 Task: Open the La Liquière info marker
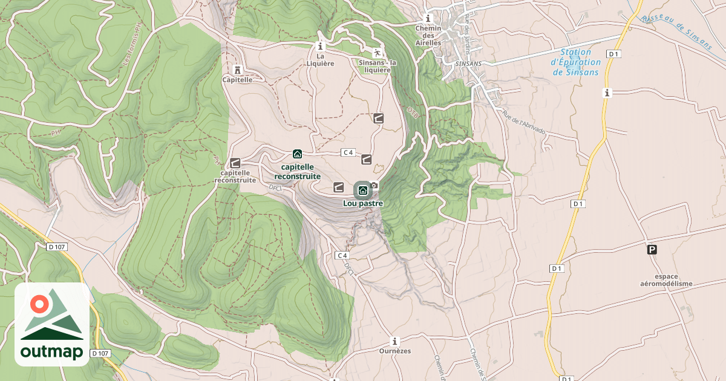[x=321, y=46]
